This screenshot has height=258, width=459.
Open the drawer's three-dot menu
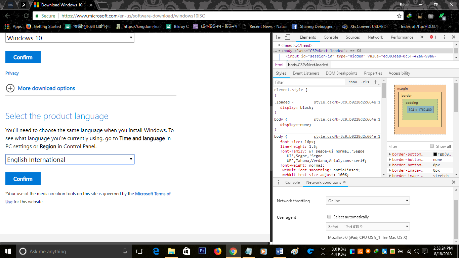click(x=278, y=182)
